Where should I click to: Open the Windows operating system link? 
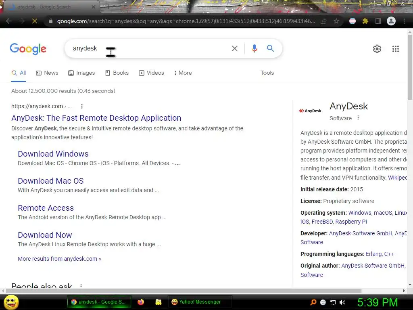[x=359, y=213]
